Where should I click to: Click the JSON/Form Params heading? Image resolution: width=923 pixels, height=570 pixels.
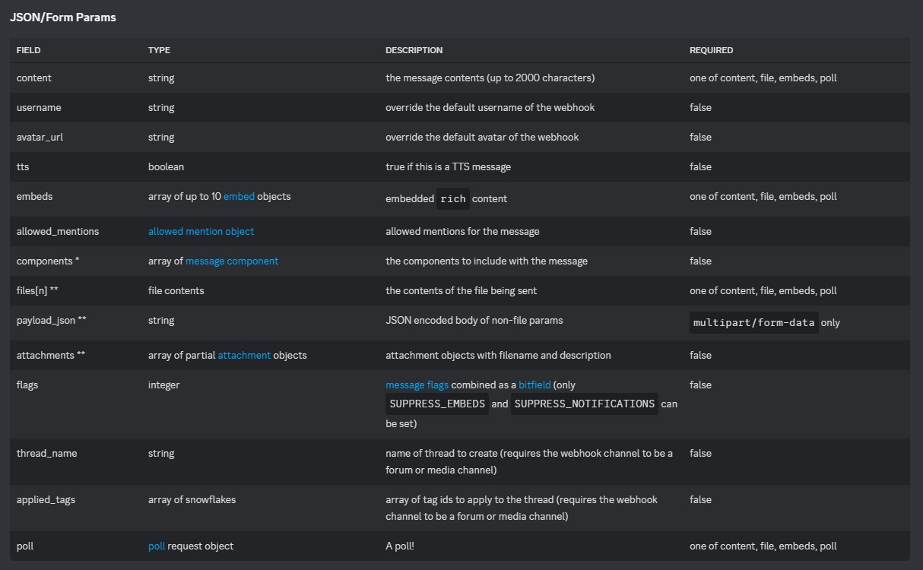(x=63, y=17)
